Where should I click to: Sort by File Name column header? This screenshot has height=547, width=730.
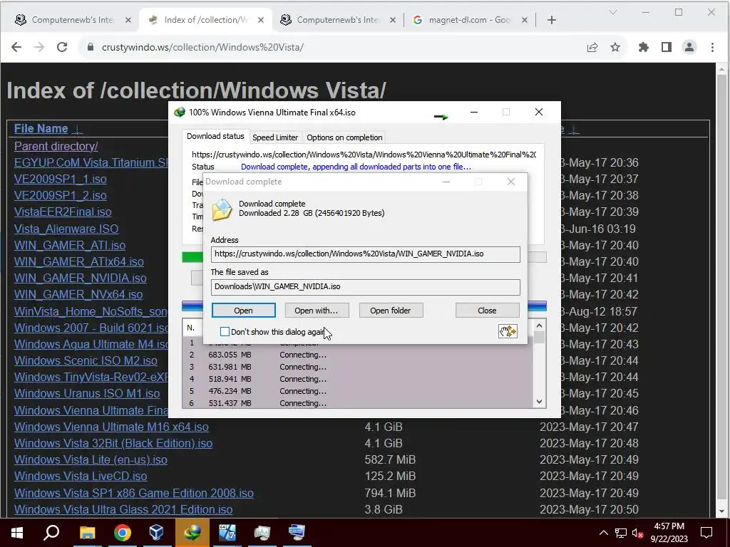pos(41,128)
